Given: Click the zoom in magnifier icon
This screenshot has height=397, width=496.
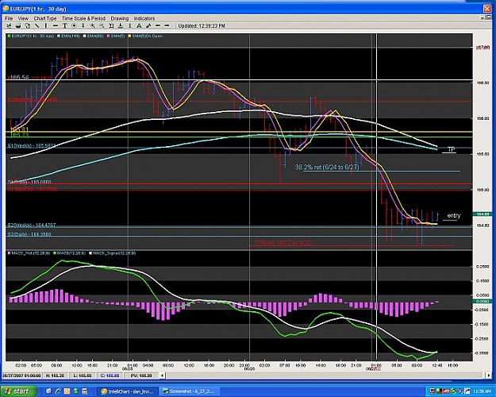Looking at the screenshot, I should pyautogui.click(x=93, y=25).
